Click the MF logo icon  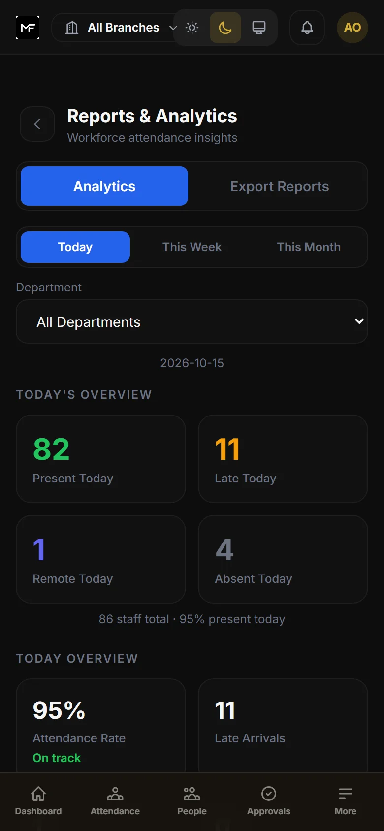[x=28, y=28]
